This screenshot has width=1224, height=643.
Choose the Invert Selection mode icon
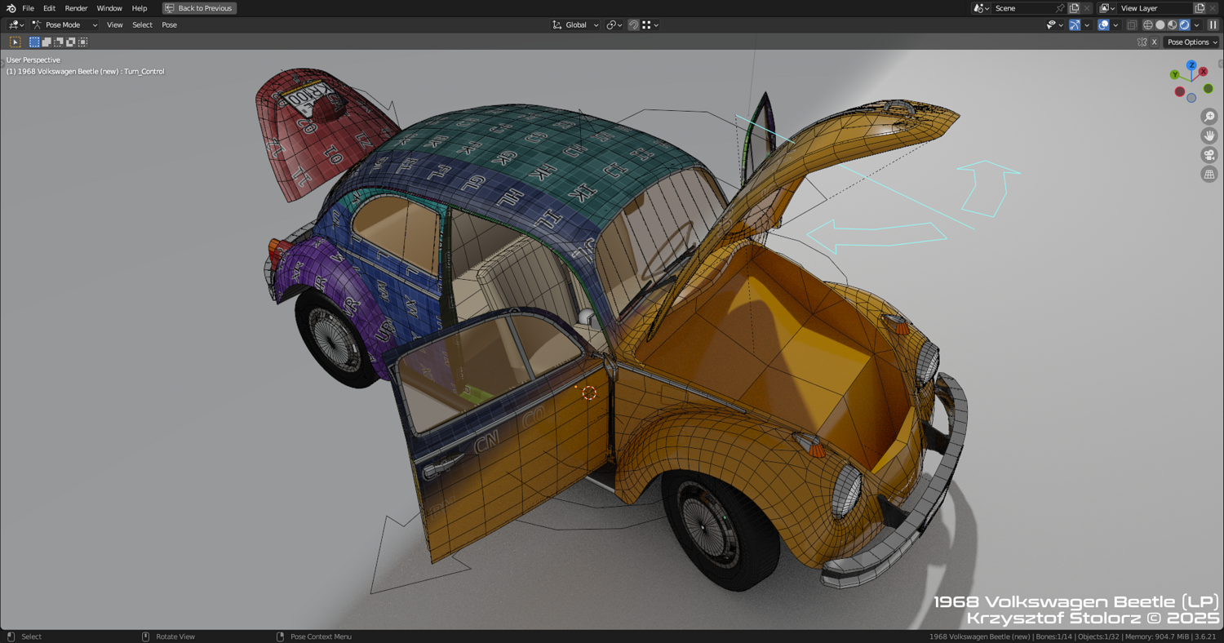(x=71, y=42)
